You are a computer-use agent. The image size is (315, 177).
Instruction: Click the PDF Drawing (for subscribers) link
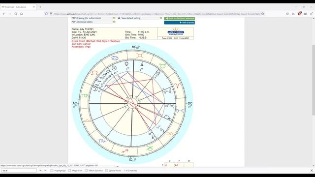pyautogui.click(x=86, y=18)
